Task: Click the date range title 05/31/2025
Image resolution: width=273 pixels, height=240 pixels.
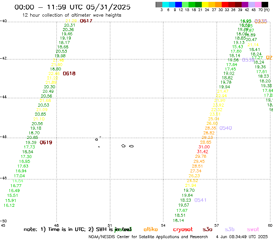Action: pos(108,7)
